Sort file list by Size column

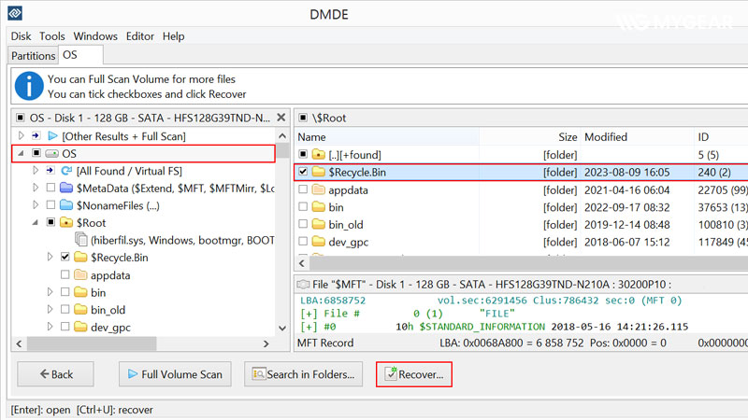tap(529, 137)
